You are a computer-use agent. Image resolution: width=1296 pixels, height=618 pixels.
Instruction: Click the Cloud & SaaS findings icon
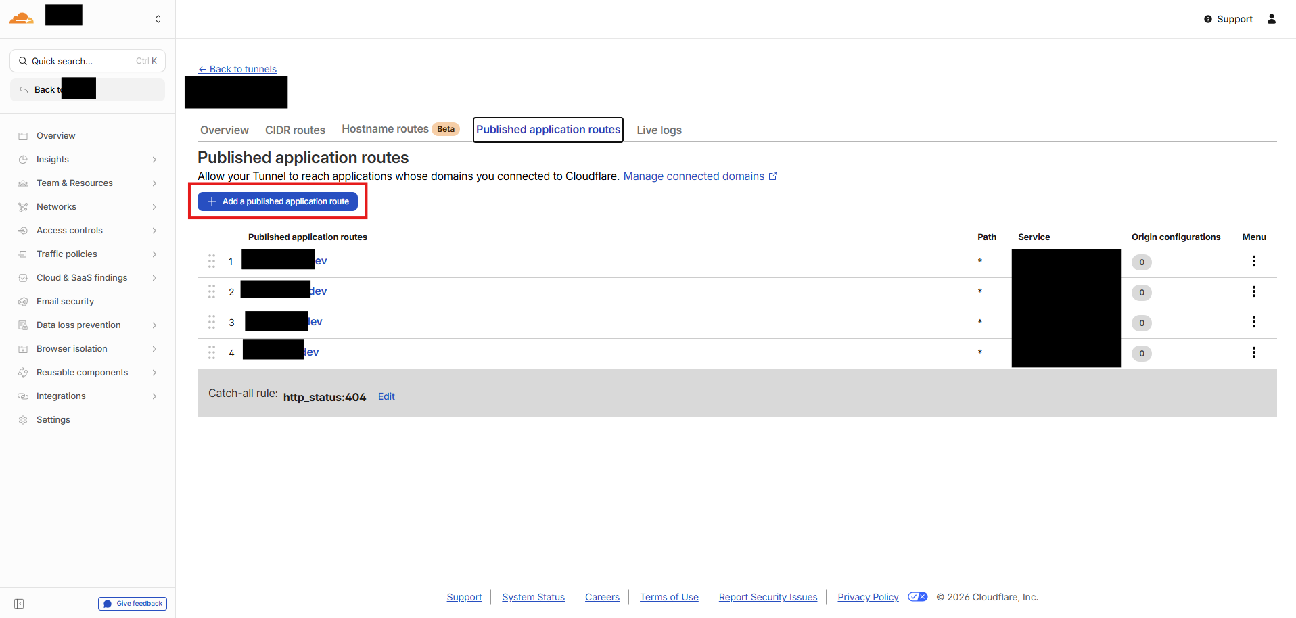(23, 278)
